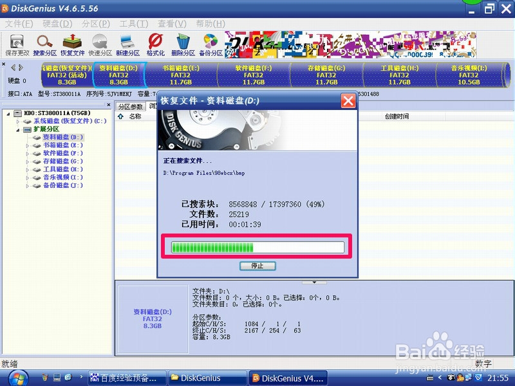
Task: Collapse the HD0:ST380011A(75GB) tree node
Action: [8, 114]
